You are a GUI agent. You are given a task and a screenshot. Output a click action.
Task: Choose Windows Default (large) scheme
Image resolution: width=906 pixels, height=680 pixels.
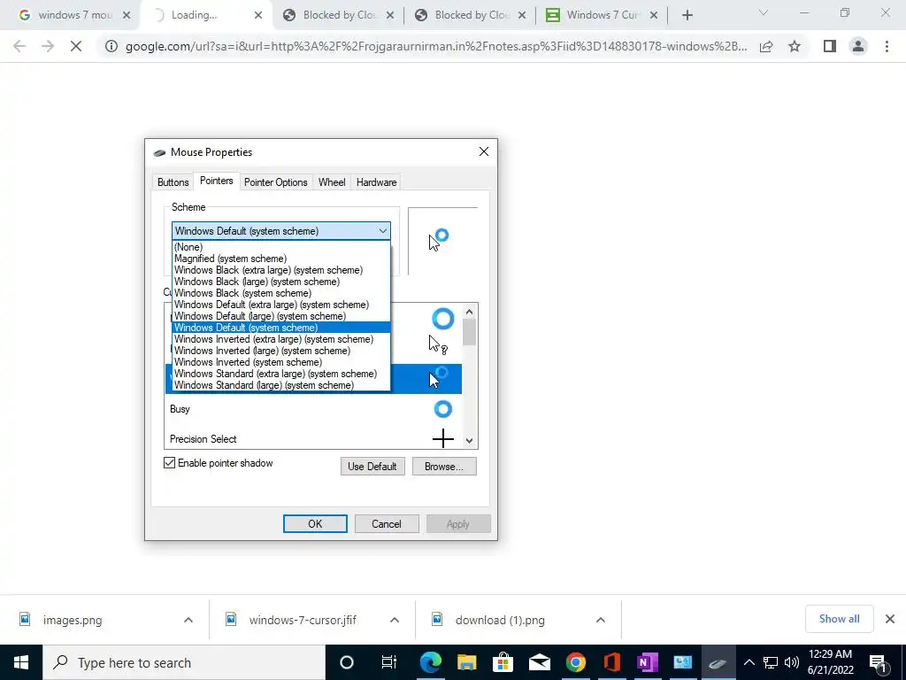(280, 316)
